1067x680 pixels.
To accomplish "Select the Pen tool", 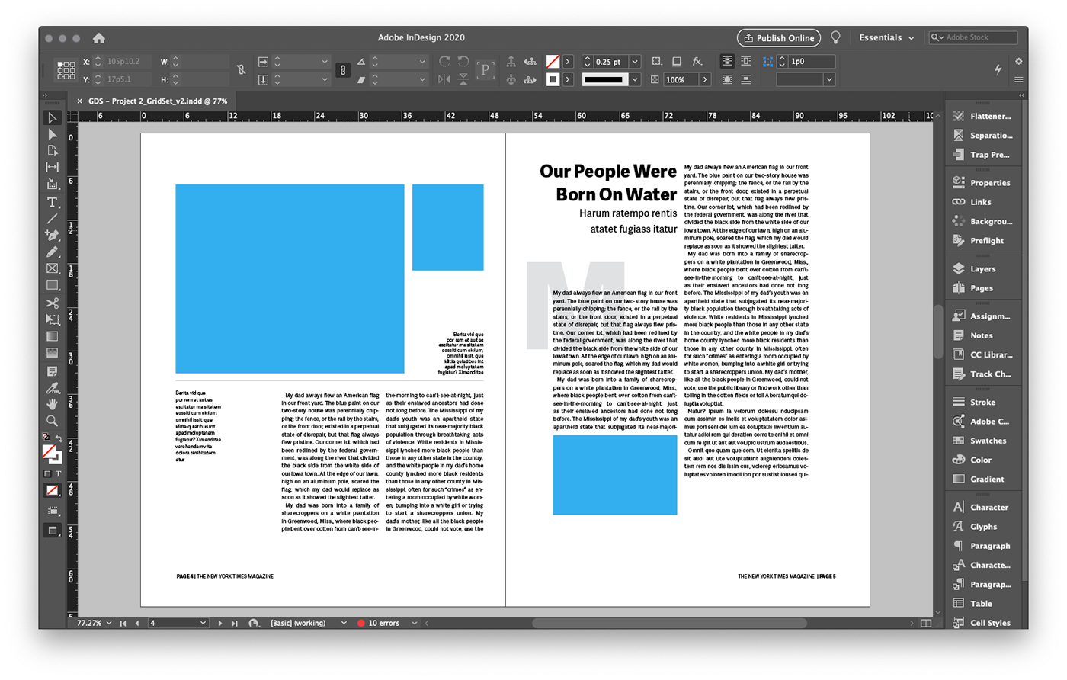I will (x=52, y=236).
